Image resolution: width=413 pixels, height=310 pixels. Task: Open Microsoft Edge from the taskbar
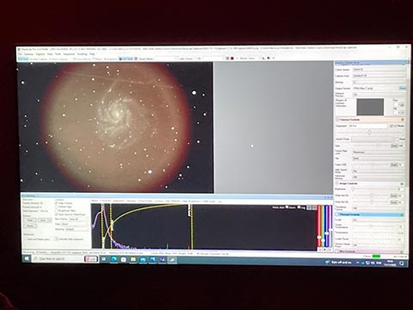click(114, 259)
